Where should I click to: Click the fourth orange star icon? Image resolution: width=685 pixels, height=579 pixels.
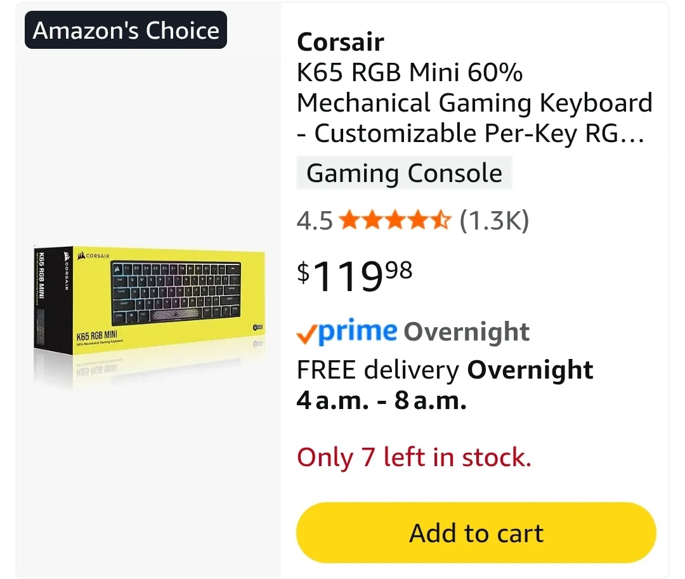419,220
